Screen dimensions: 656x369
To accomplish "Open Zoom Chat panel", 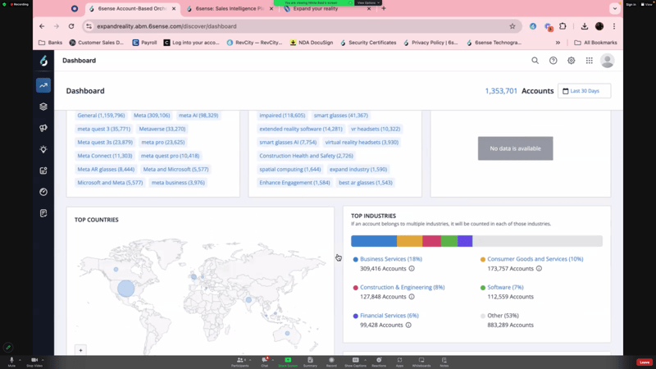I will pos(264,362).
